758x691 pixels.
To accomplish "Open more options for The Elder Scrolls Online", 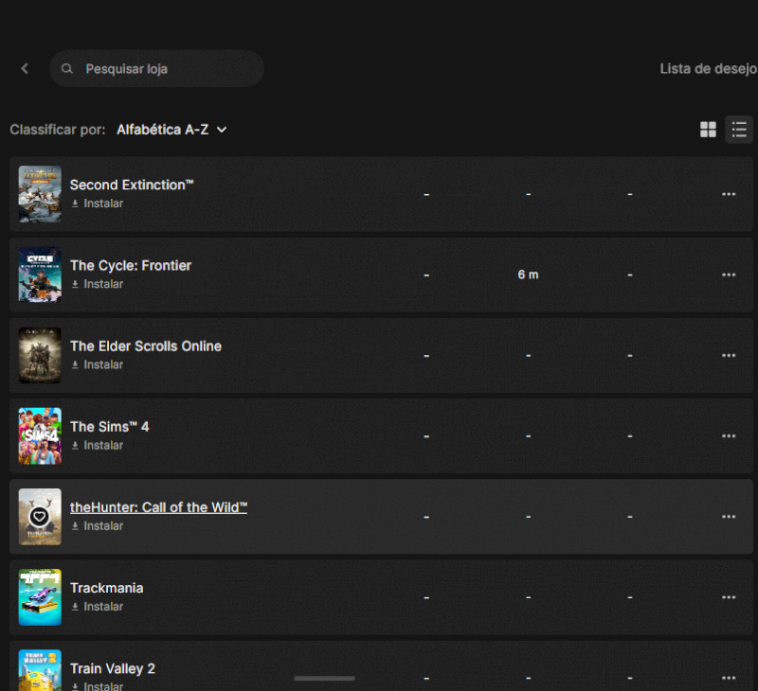I will tap(729, 355).
